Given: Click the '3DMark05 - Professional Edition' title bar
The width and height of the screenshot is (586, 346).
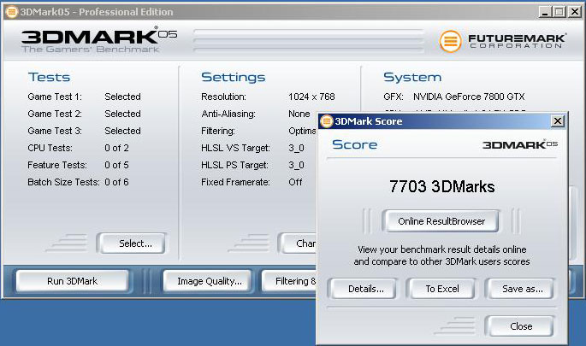Looking at the screenshot, I should coord(293,12).
